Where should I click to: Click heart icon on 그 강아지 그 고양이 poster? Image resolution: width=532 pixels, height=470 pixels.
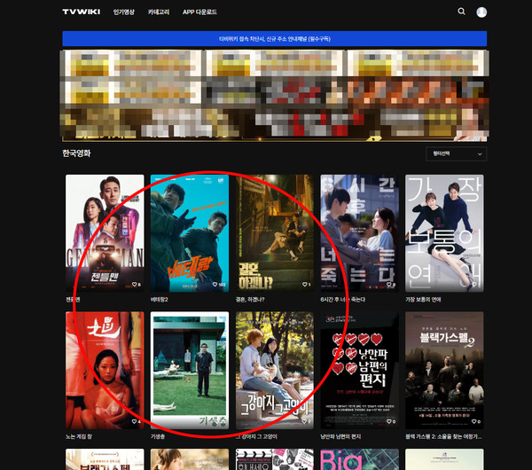click(x=304, y=421)
